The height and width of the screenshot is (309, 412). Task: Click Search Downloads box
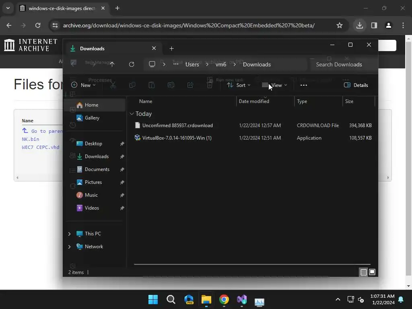pyautogui.click(x=343, y=64)
